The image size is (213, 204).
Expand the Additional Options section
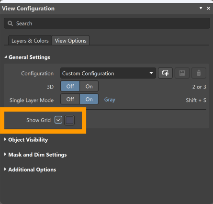click(x=5, y=169)
